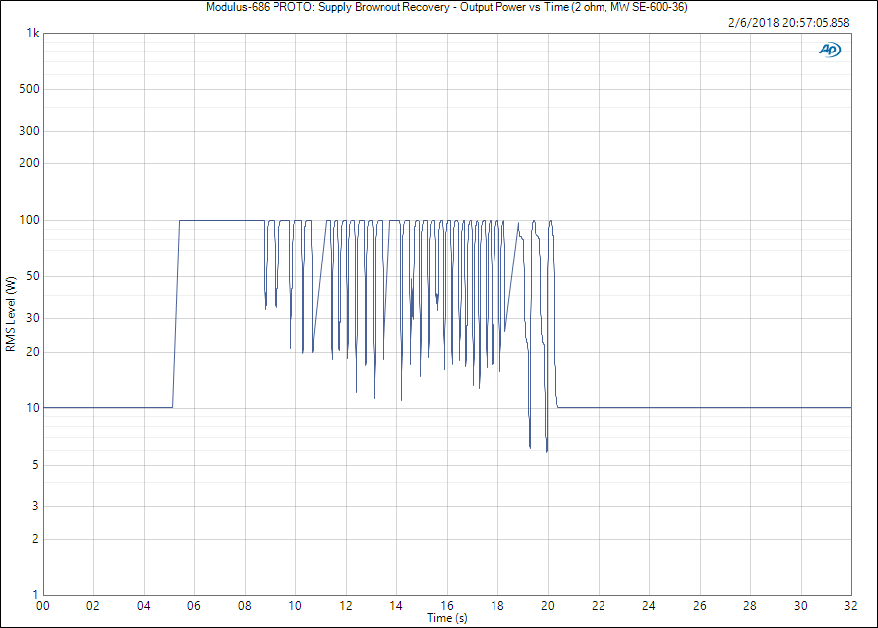Click the '28' x-axis tick label
Viewport: 878px width, 628px height.
pyautogui.click(x=750, y=606)
